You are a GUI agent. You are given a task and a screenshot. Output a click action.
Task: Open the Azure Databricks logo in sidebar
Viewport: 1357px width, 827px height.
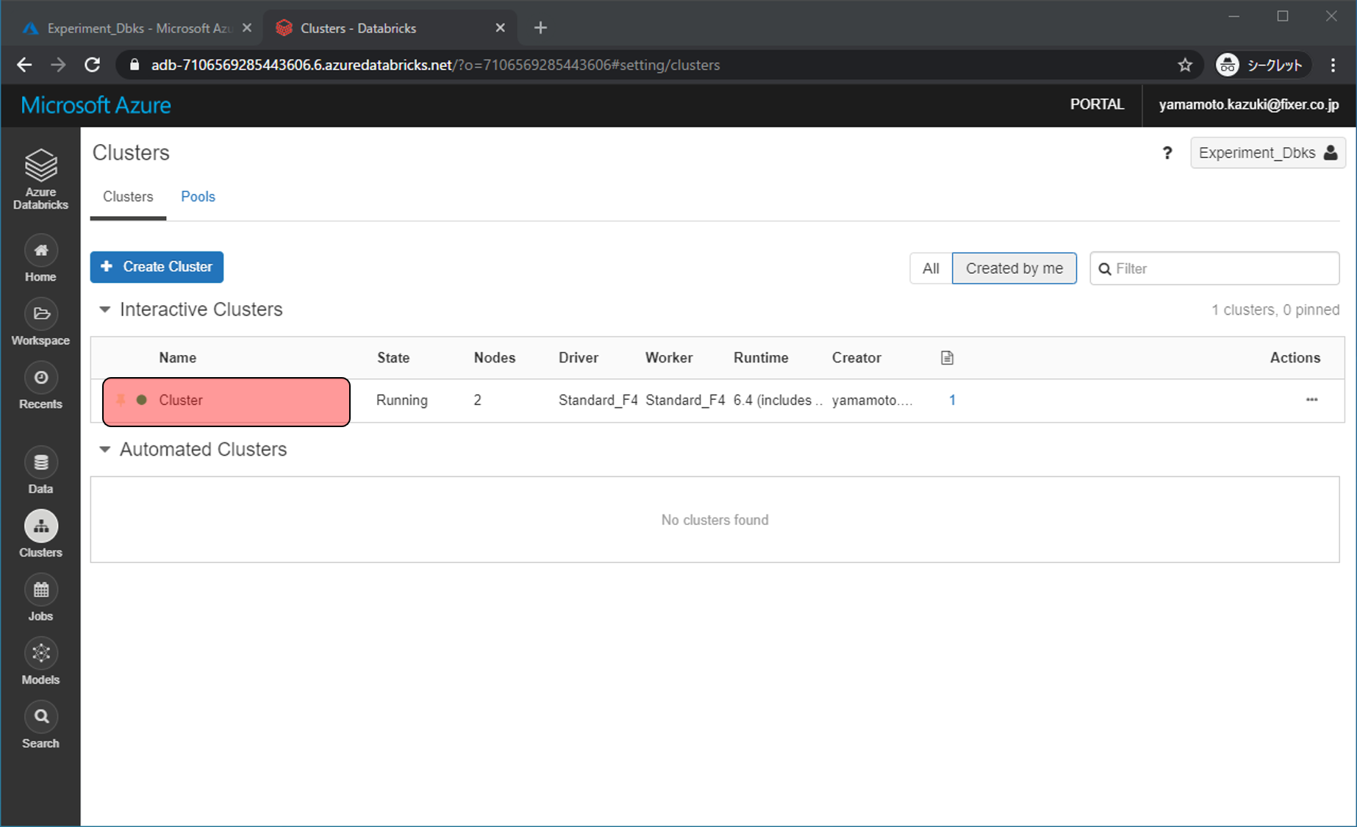point(40,179)
